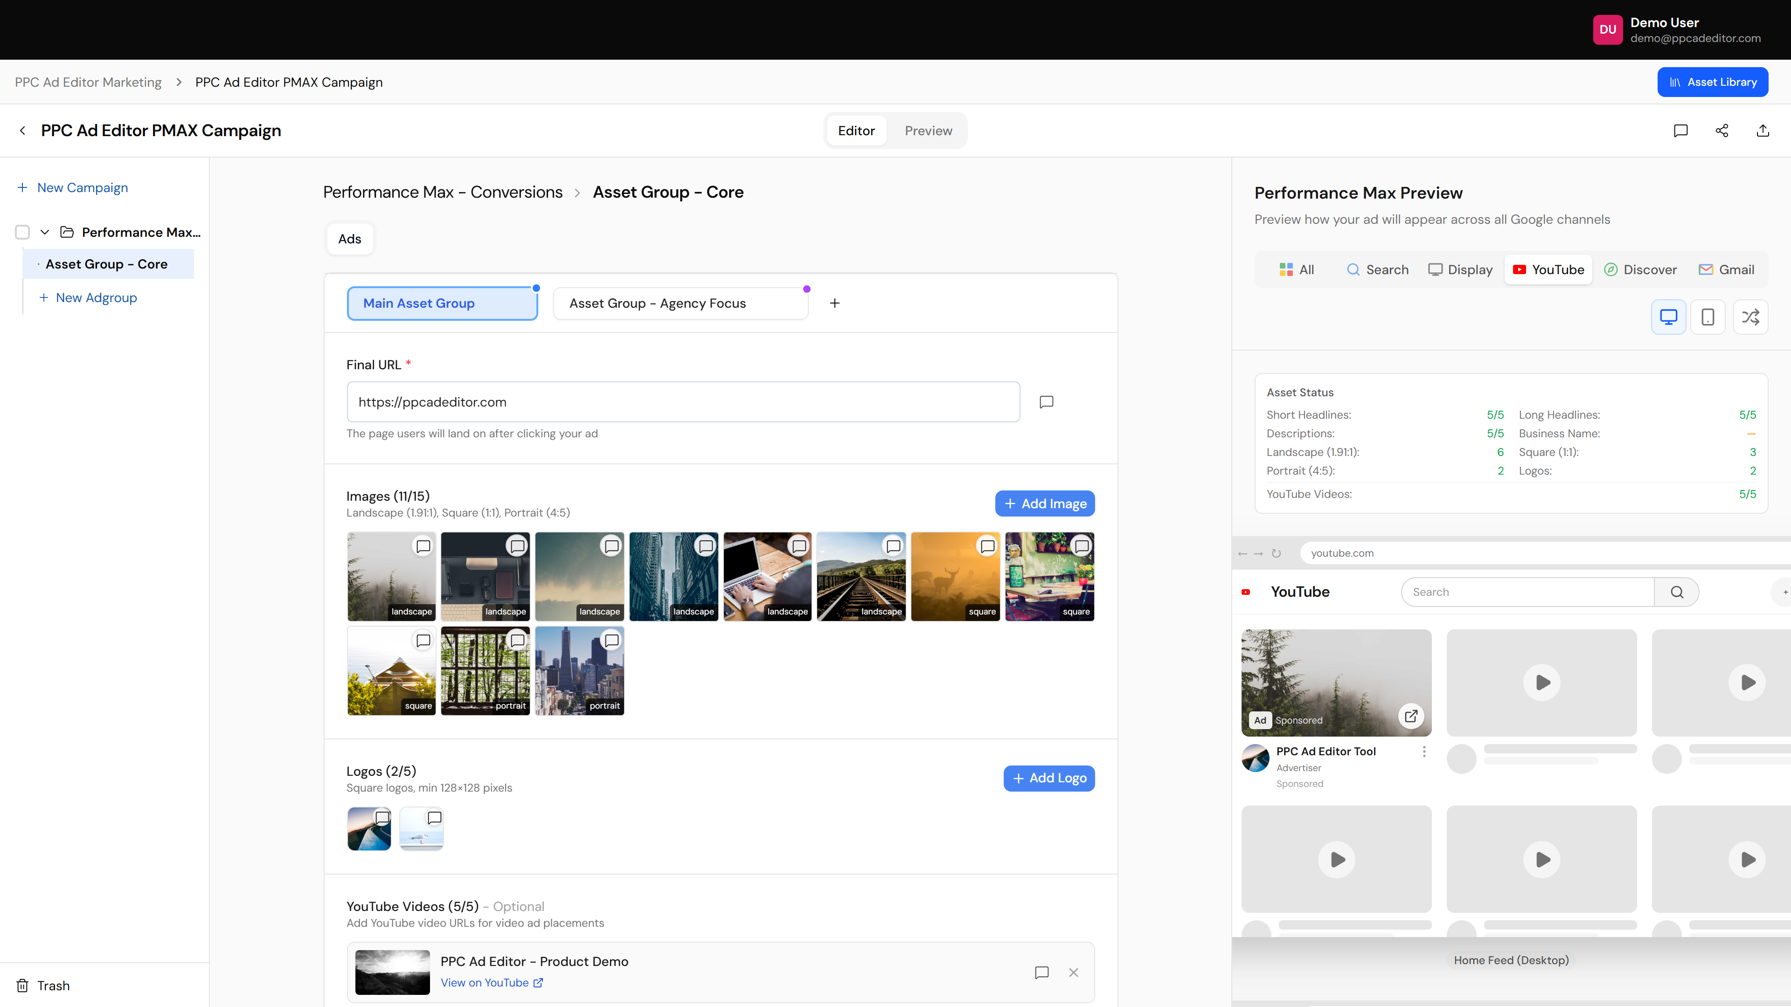Click the browser reload icon in preview
This screenshot has width=1791, height=1007.
point(1276,553)
